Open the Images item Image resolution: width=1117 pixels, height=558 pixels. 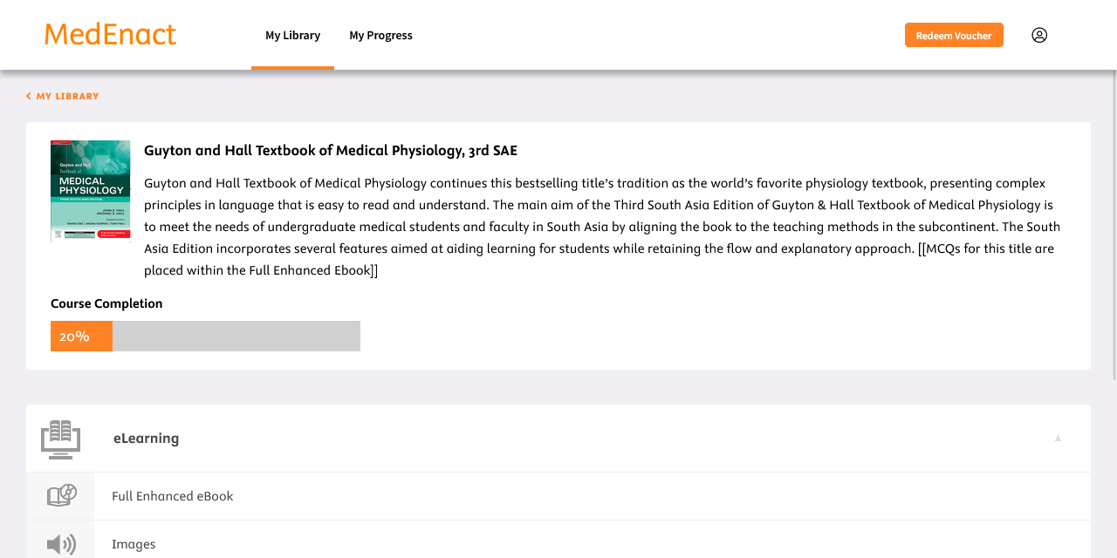134,544
